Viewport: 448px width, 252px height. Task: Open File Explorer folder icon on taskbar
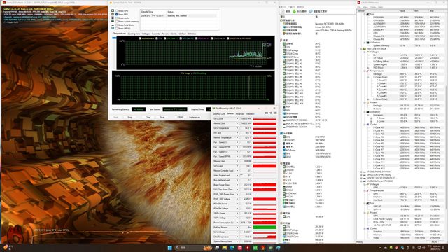(x=224, y=248)
